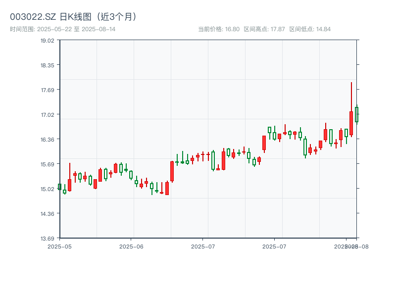Viewport: 396px width, 297px height.
Task: Click the 2025-06 x-axis date label
Action: (x=131, y=246)
